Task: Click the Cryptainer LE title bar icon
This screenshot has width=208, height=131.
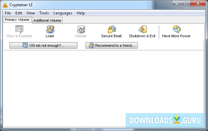Action: click(5, 5)
